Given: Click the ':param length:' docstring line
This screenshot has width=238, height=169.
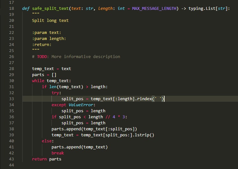Looking at the screenshot, I should coord(49,39).
